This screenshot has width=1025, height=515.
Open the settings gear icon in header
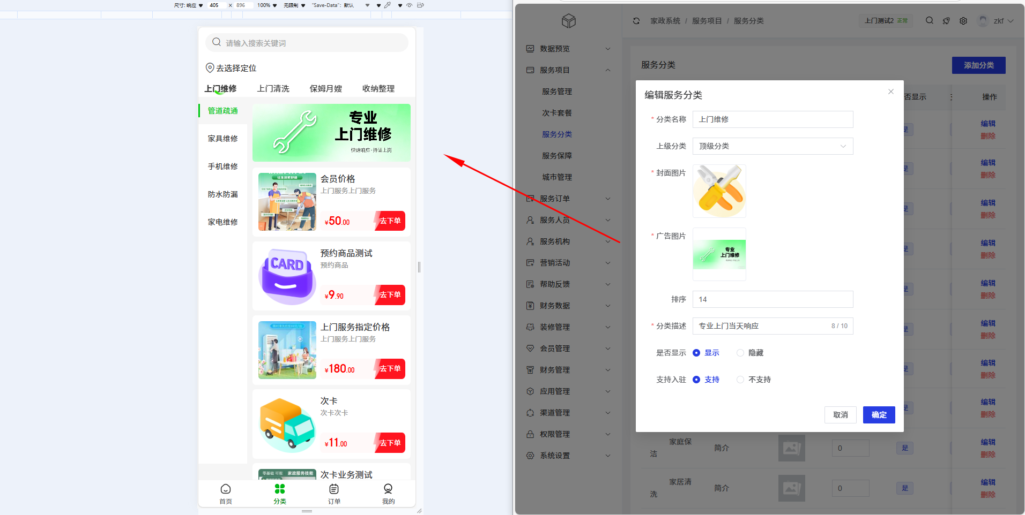[963, 21]
